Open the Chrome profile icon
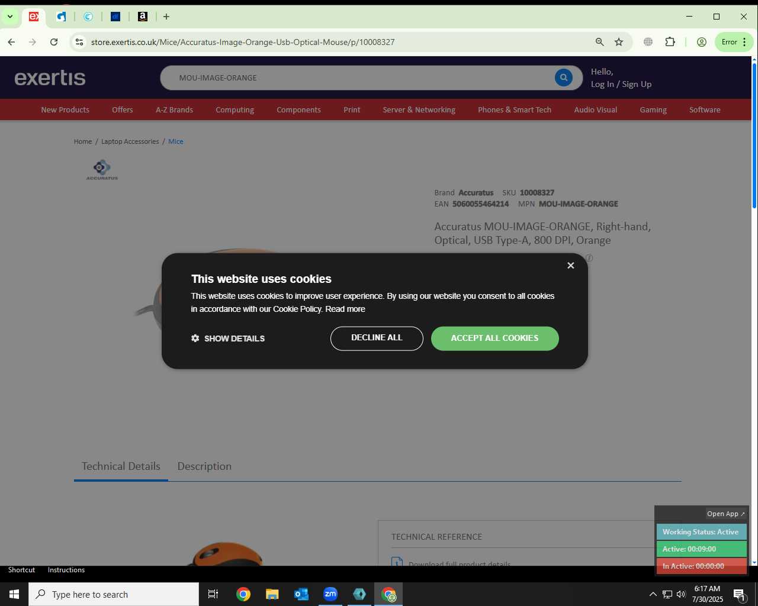Screen dimensions: 758x606 (x=702, y=42)
